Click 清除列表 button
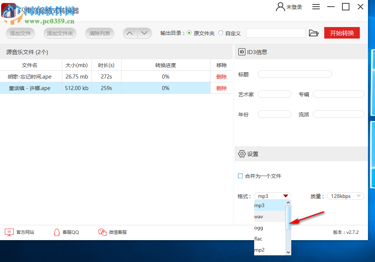375x262 pixels. pos(99,33)
